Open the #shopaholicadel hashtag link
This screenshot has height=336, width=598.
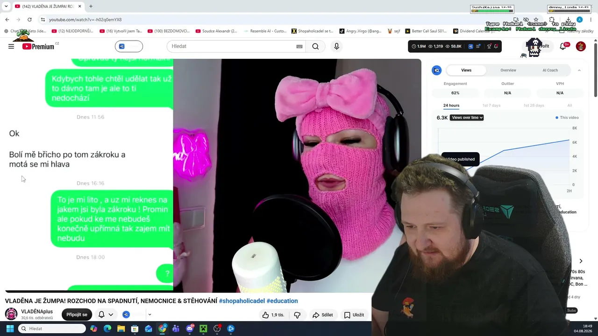click(x=242, y=301)
